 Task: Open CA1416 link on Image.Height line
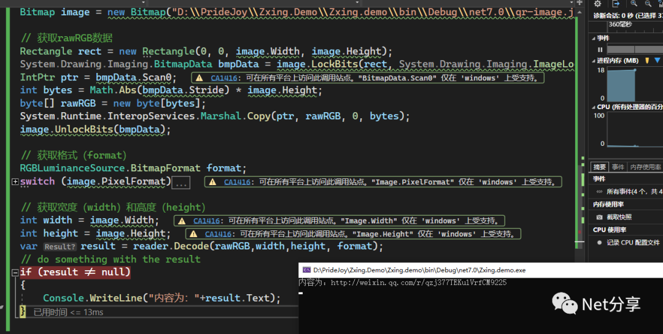coord(218,234)
